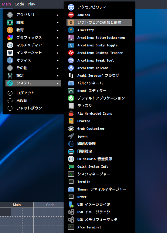
Task: Click the ArcoLinux Betterlockscreen icon
Action: [71, 38]
